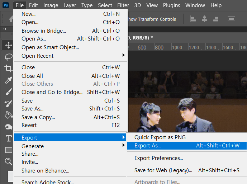Select the Zoom tool
The image size is (247, 184).
pyautogui.click(x=9, y=162)
